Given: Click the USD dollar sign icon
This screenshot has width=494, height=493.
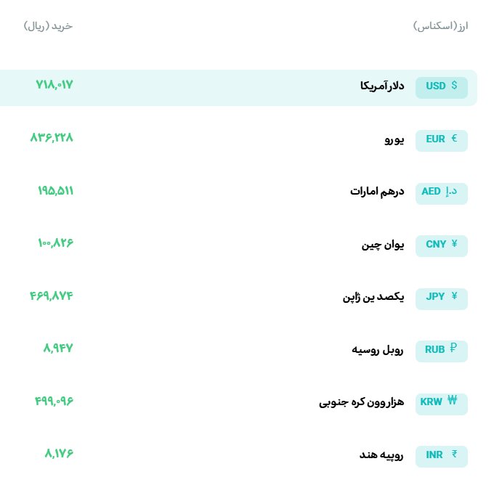Looking at the screenshot, I should (455, 86).
